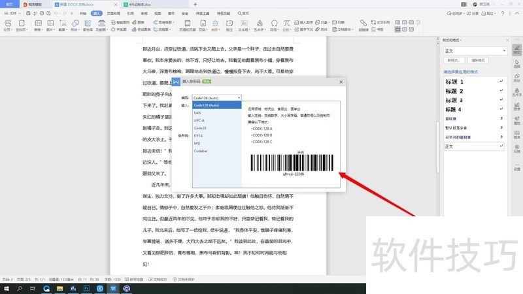Apply the 标题 3 style
This screenshot has height=294, width=523.
(474, 101)
